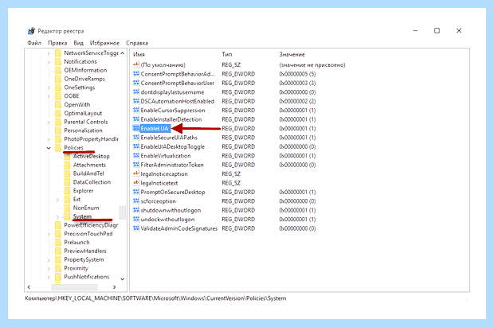494x327 pixels.
Task: Click the scforceoption DWORD icon
Action: click(136, 200)
